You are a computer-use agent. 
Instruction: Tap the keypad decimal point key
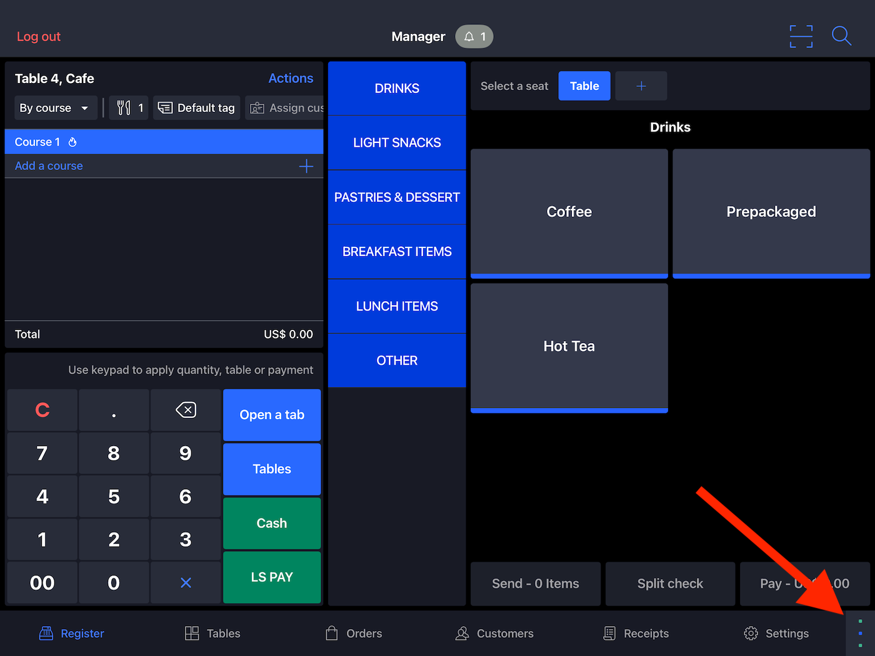point(114,410)
